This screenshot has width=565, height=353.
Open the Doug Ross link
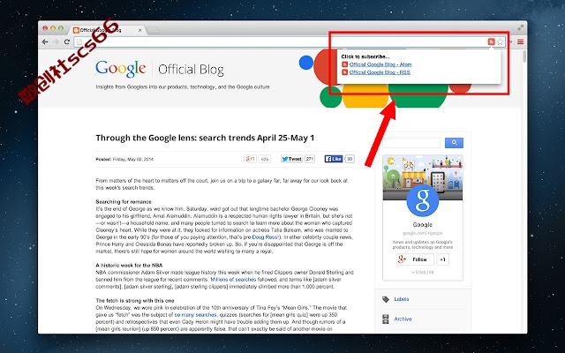point(265,237)
